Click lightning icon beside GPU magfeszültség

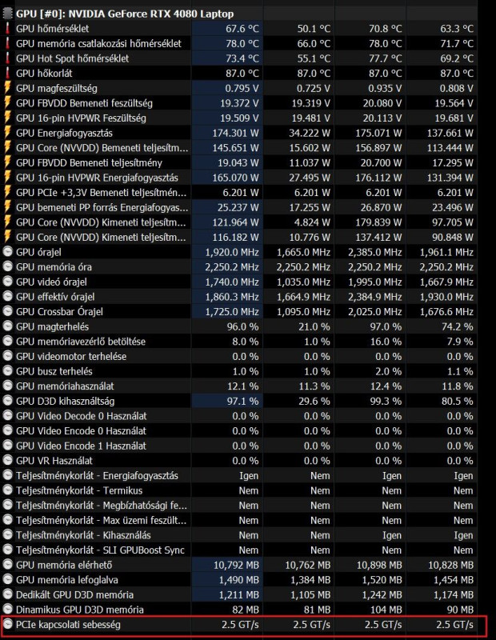coord(7,88)
